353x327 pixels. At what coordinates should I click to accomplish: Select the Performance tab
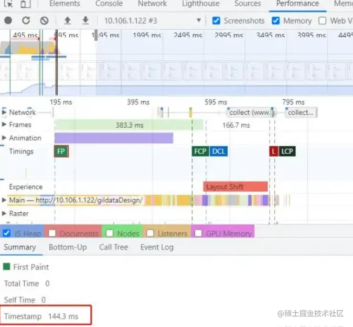[x=298, y=3]
